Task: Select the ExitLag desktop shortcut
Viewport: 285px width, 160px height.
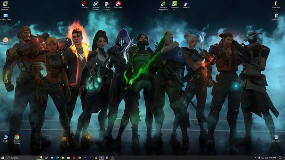Action: tap(84, 5)
